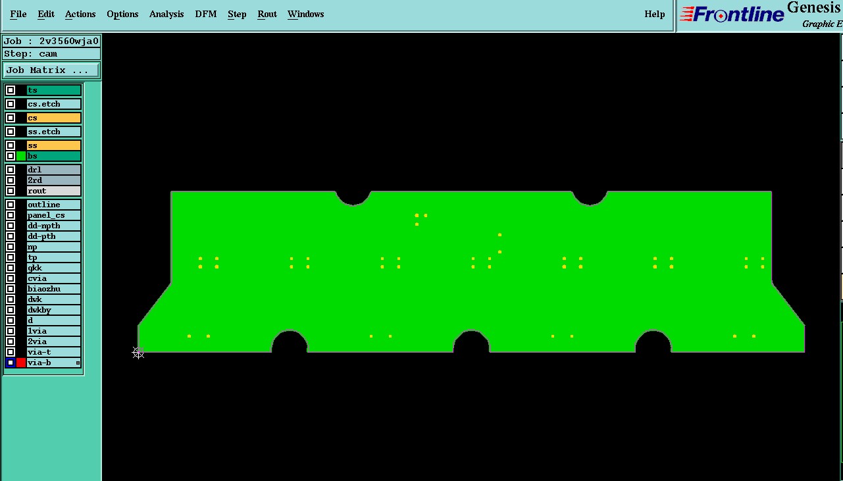The width and height of the screenshot is (843, 481).
Task: Select the drl layer name
Action: 54,170
